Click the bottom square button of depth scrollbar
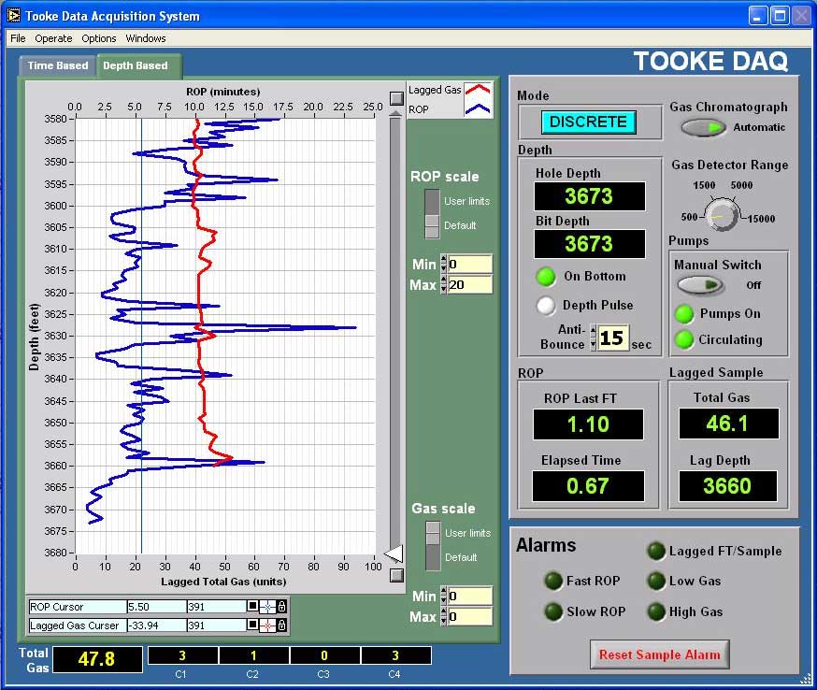Image resolution: width=817 pixels, height=690 pixels. click(396, 575)
